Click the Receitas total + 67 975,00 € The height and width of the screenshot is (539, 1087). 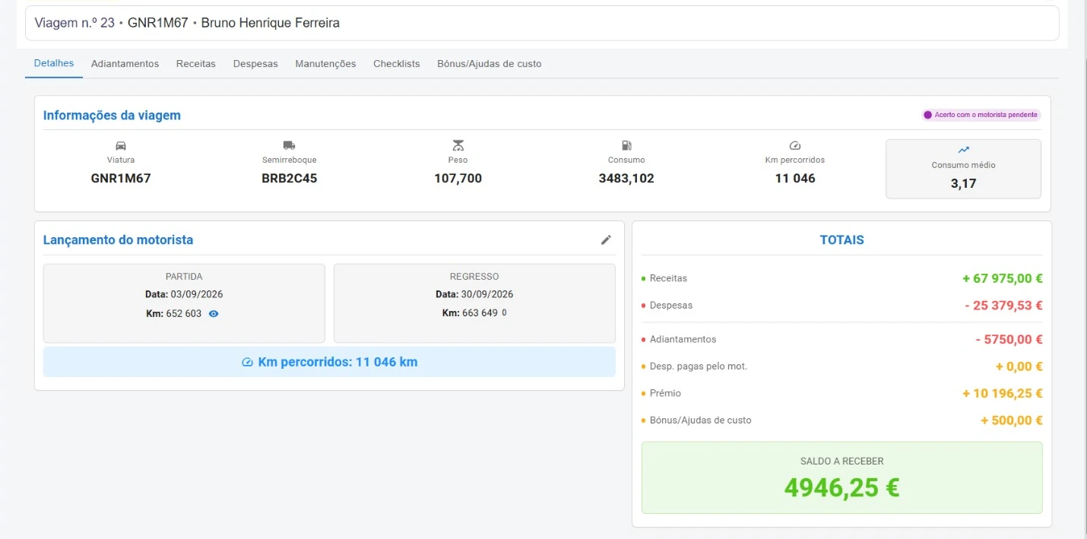[x=1003, y=278]
